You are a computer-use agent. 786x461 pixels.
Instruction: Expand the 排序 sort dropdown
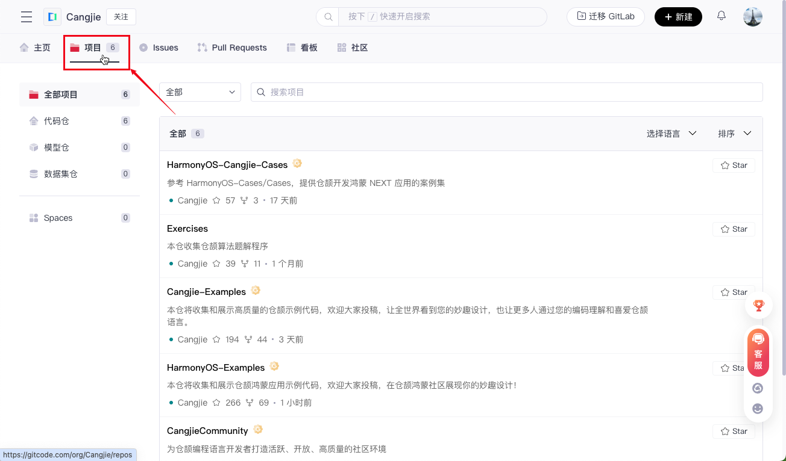[734, 134]
